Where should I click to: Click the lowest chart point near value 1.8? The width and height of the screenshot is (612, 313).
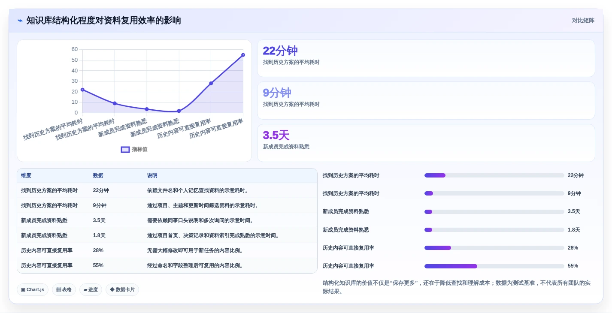tap(179, 111)
